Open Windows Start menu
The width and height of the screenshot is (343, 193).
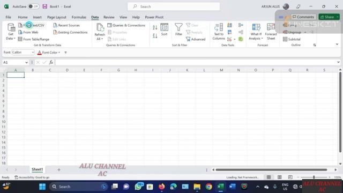click(x=42, y=187)
